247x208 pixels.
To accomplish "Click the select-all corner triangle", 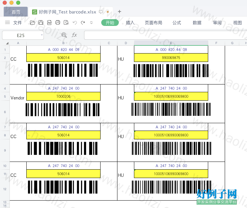I will [7, 43].
